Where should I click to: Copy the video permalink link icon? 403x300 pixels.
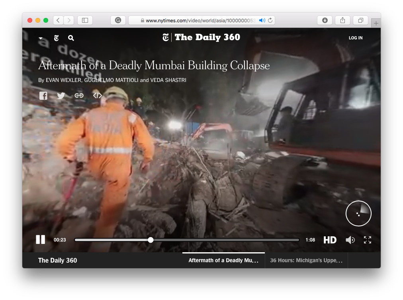79,95
